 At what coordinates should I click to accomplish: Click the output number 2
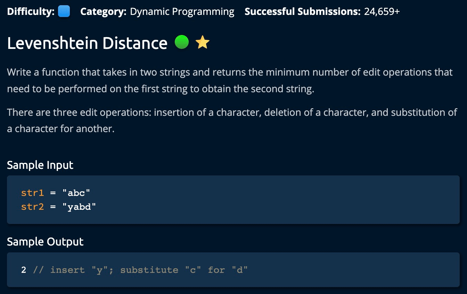[24, 270]
